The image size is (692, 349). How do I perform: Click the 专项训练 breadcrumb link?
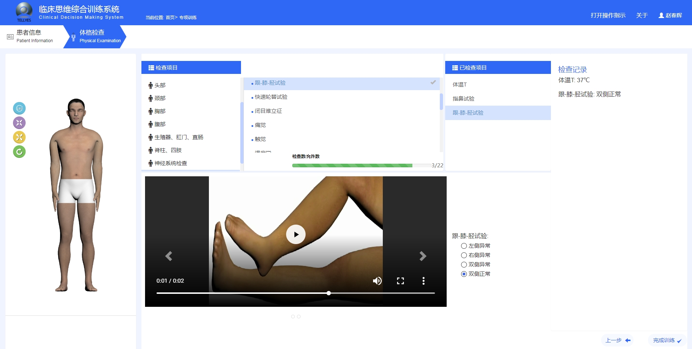188,18
